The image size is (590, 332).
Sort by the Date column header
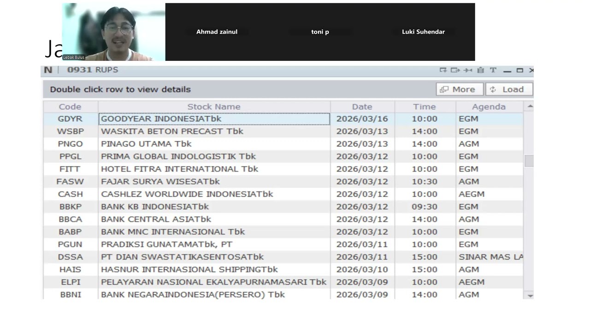(x=362, y=107)
